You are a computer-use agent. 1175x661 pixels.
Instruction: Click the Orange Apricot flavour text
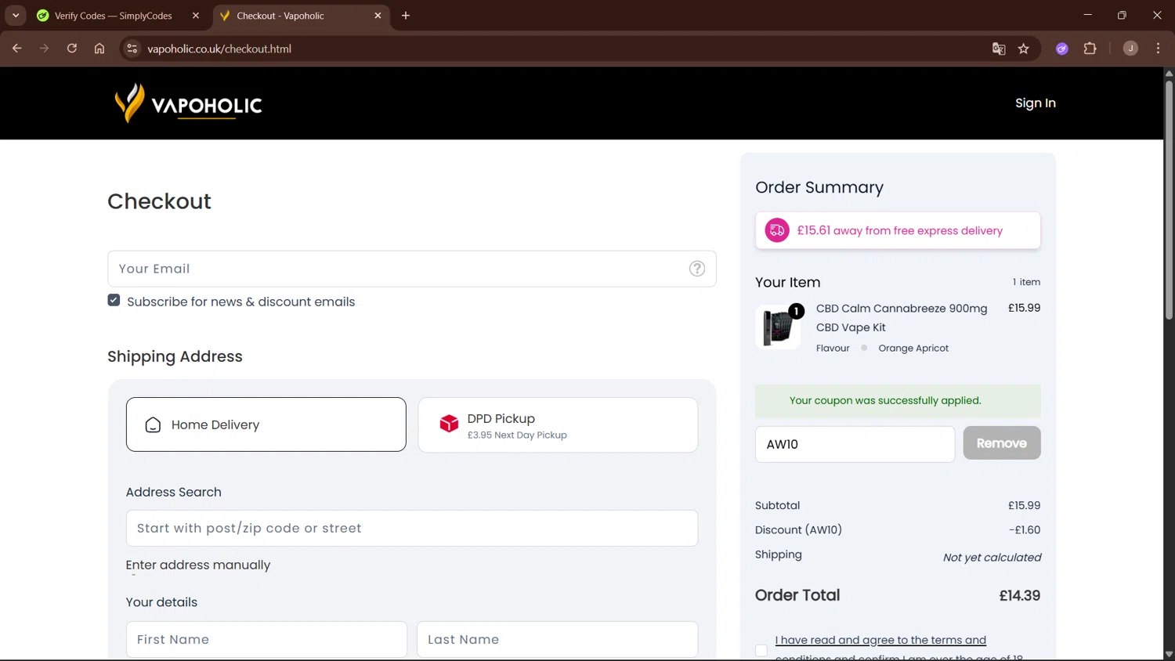913,348
